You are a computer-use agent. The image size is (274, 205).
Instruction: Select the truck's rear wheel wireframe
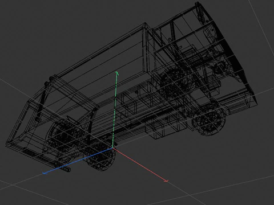pyautogui.click(x=101, y=158)
